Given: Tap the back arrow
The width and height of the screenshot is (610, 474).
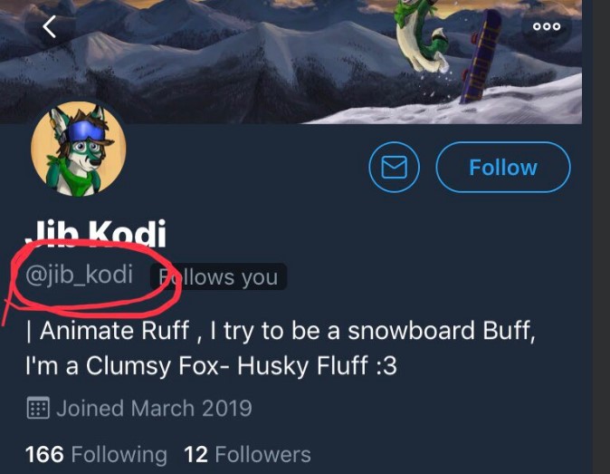Looking at the screenshot, I should click(50, 27).
